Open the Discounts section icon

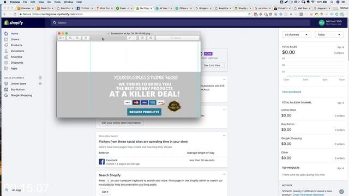[6, 63]
